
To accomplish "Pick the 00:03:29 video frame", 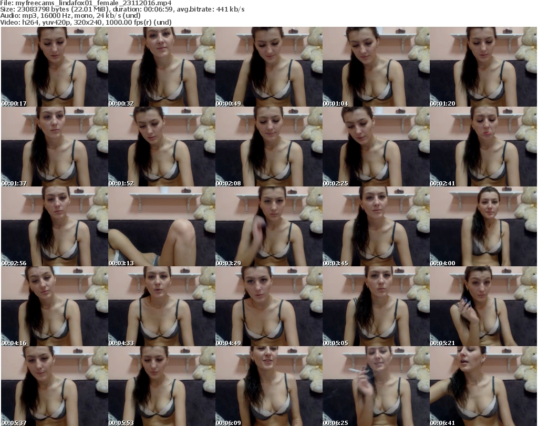I will [x=269, y=226].
